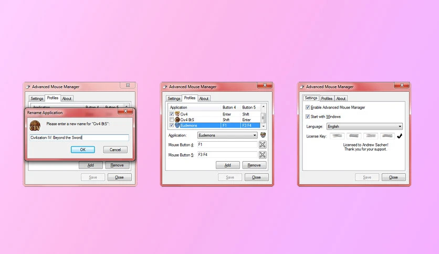Click the CIV icon in Rename Application dialog
The image size is (439, 254).
35,125
